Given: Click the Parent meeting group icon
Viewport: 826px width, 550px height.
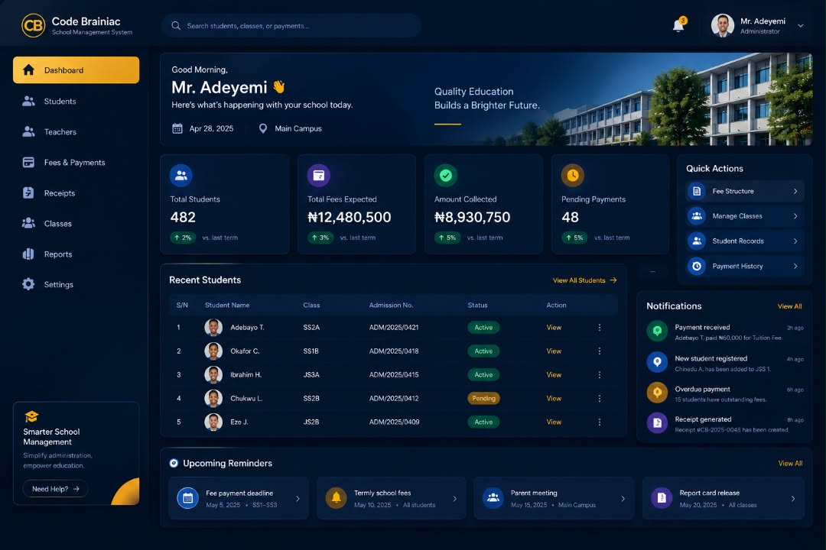Looking at the screenshot, I should coord(493,498).
